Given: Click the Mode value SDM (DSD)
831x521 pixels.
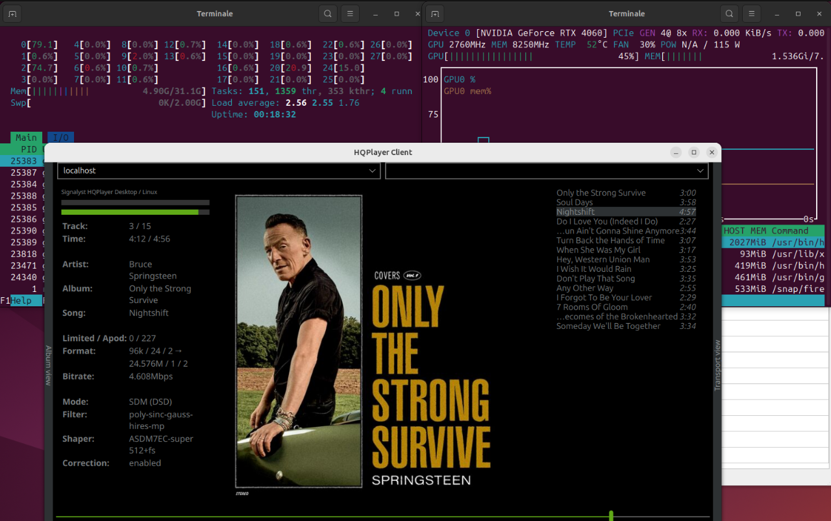Looking at the screenshot, I should click(x=150, y=402).
